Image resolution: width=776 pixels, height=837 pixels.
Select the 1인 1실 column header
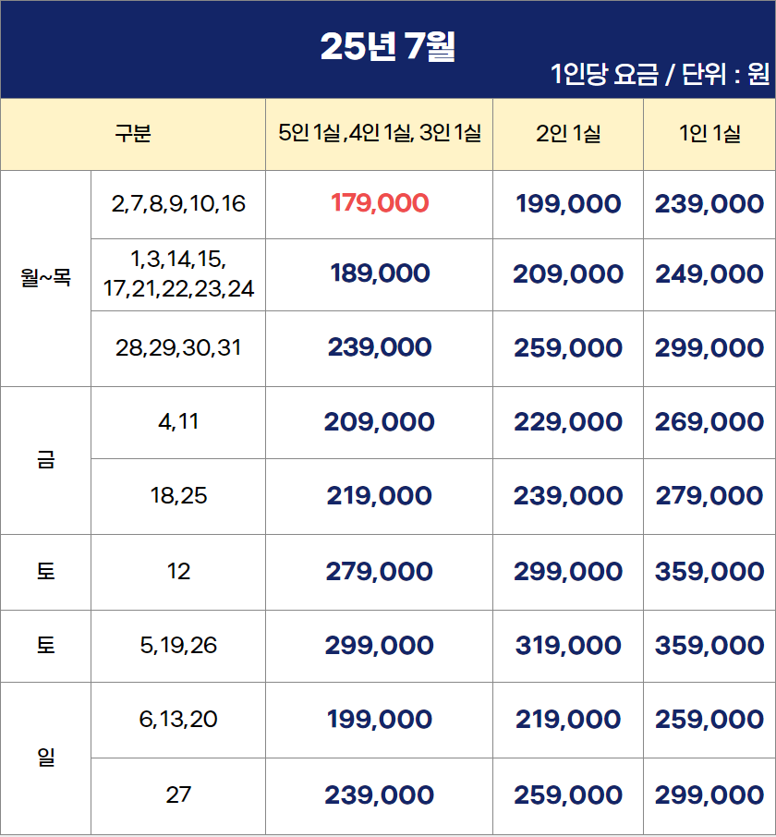point(709,133)
